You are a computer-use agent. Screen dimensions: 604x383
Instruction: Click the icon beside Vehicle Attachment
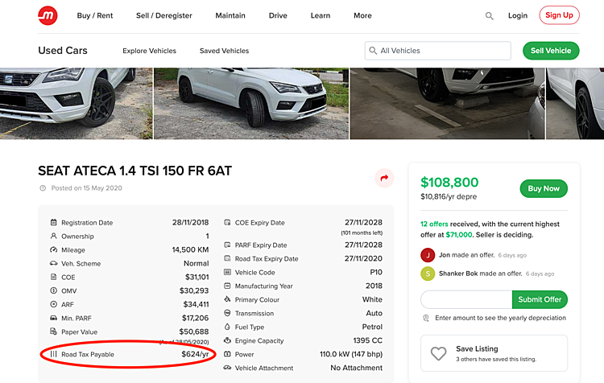click(227, 368)
